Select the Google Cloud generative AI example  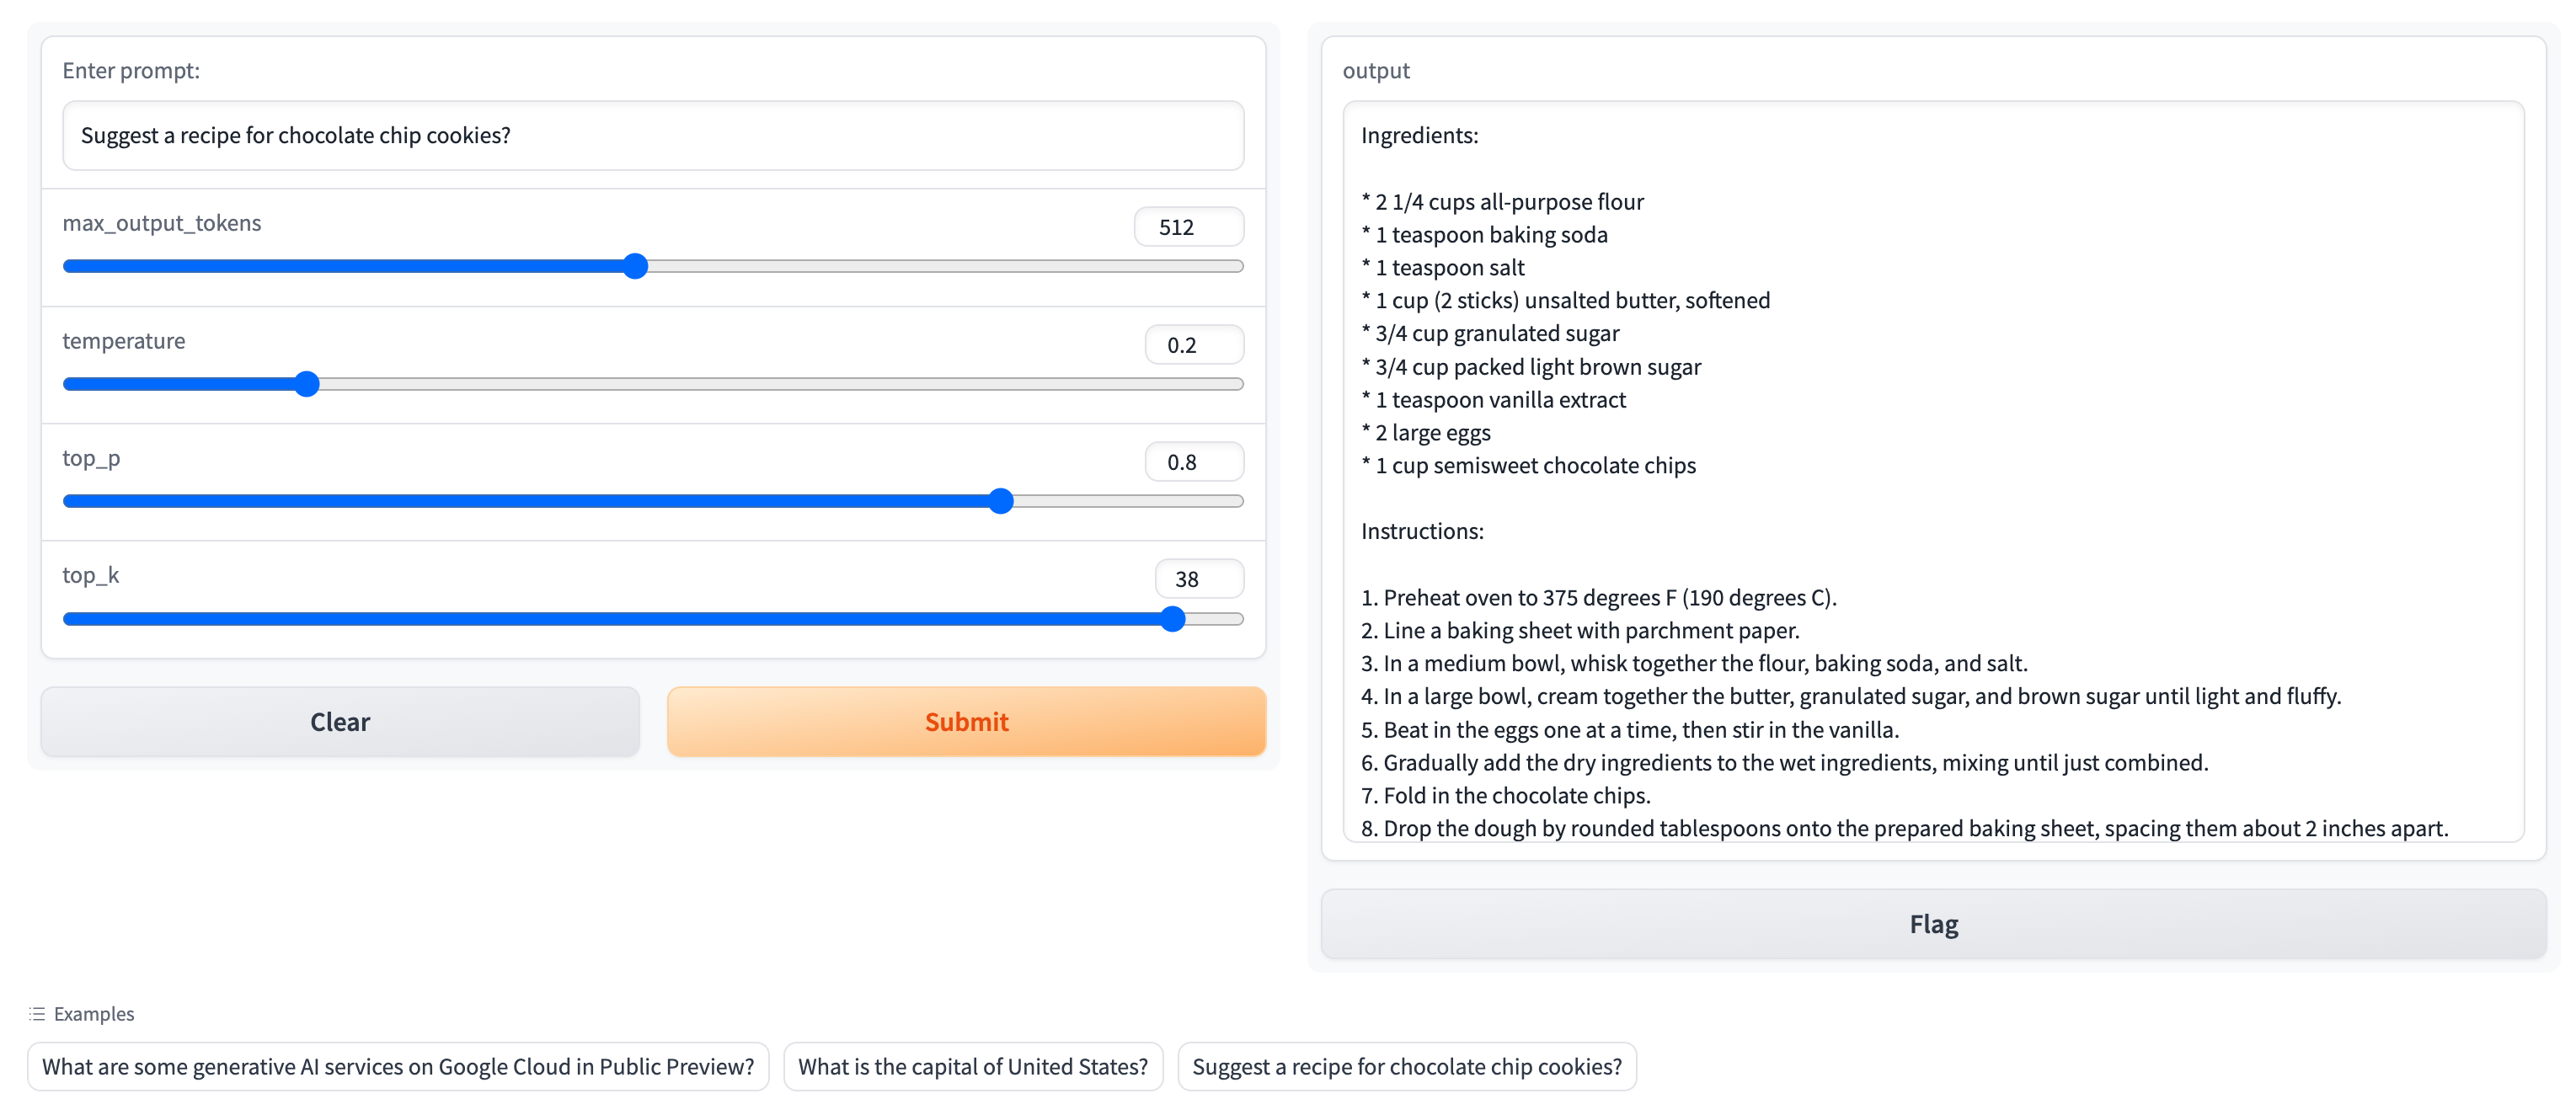tap(398, 1066)
